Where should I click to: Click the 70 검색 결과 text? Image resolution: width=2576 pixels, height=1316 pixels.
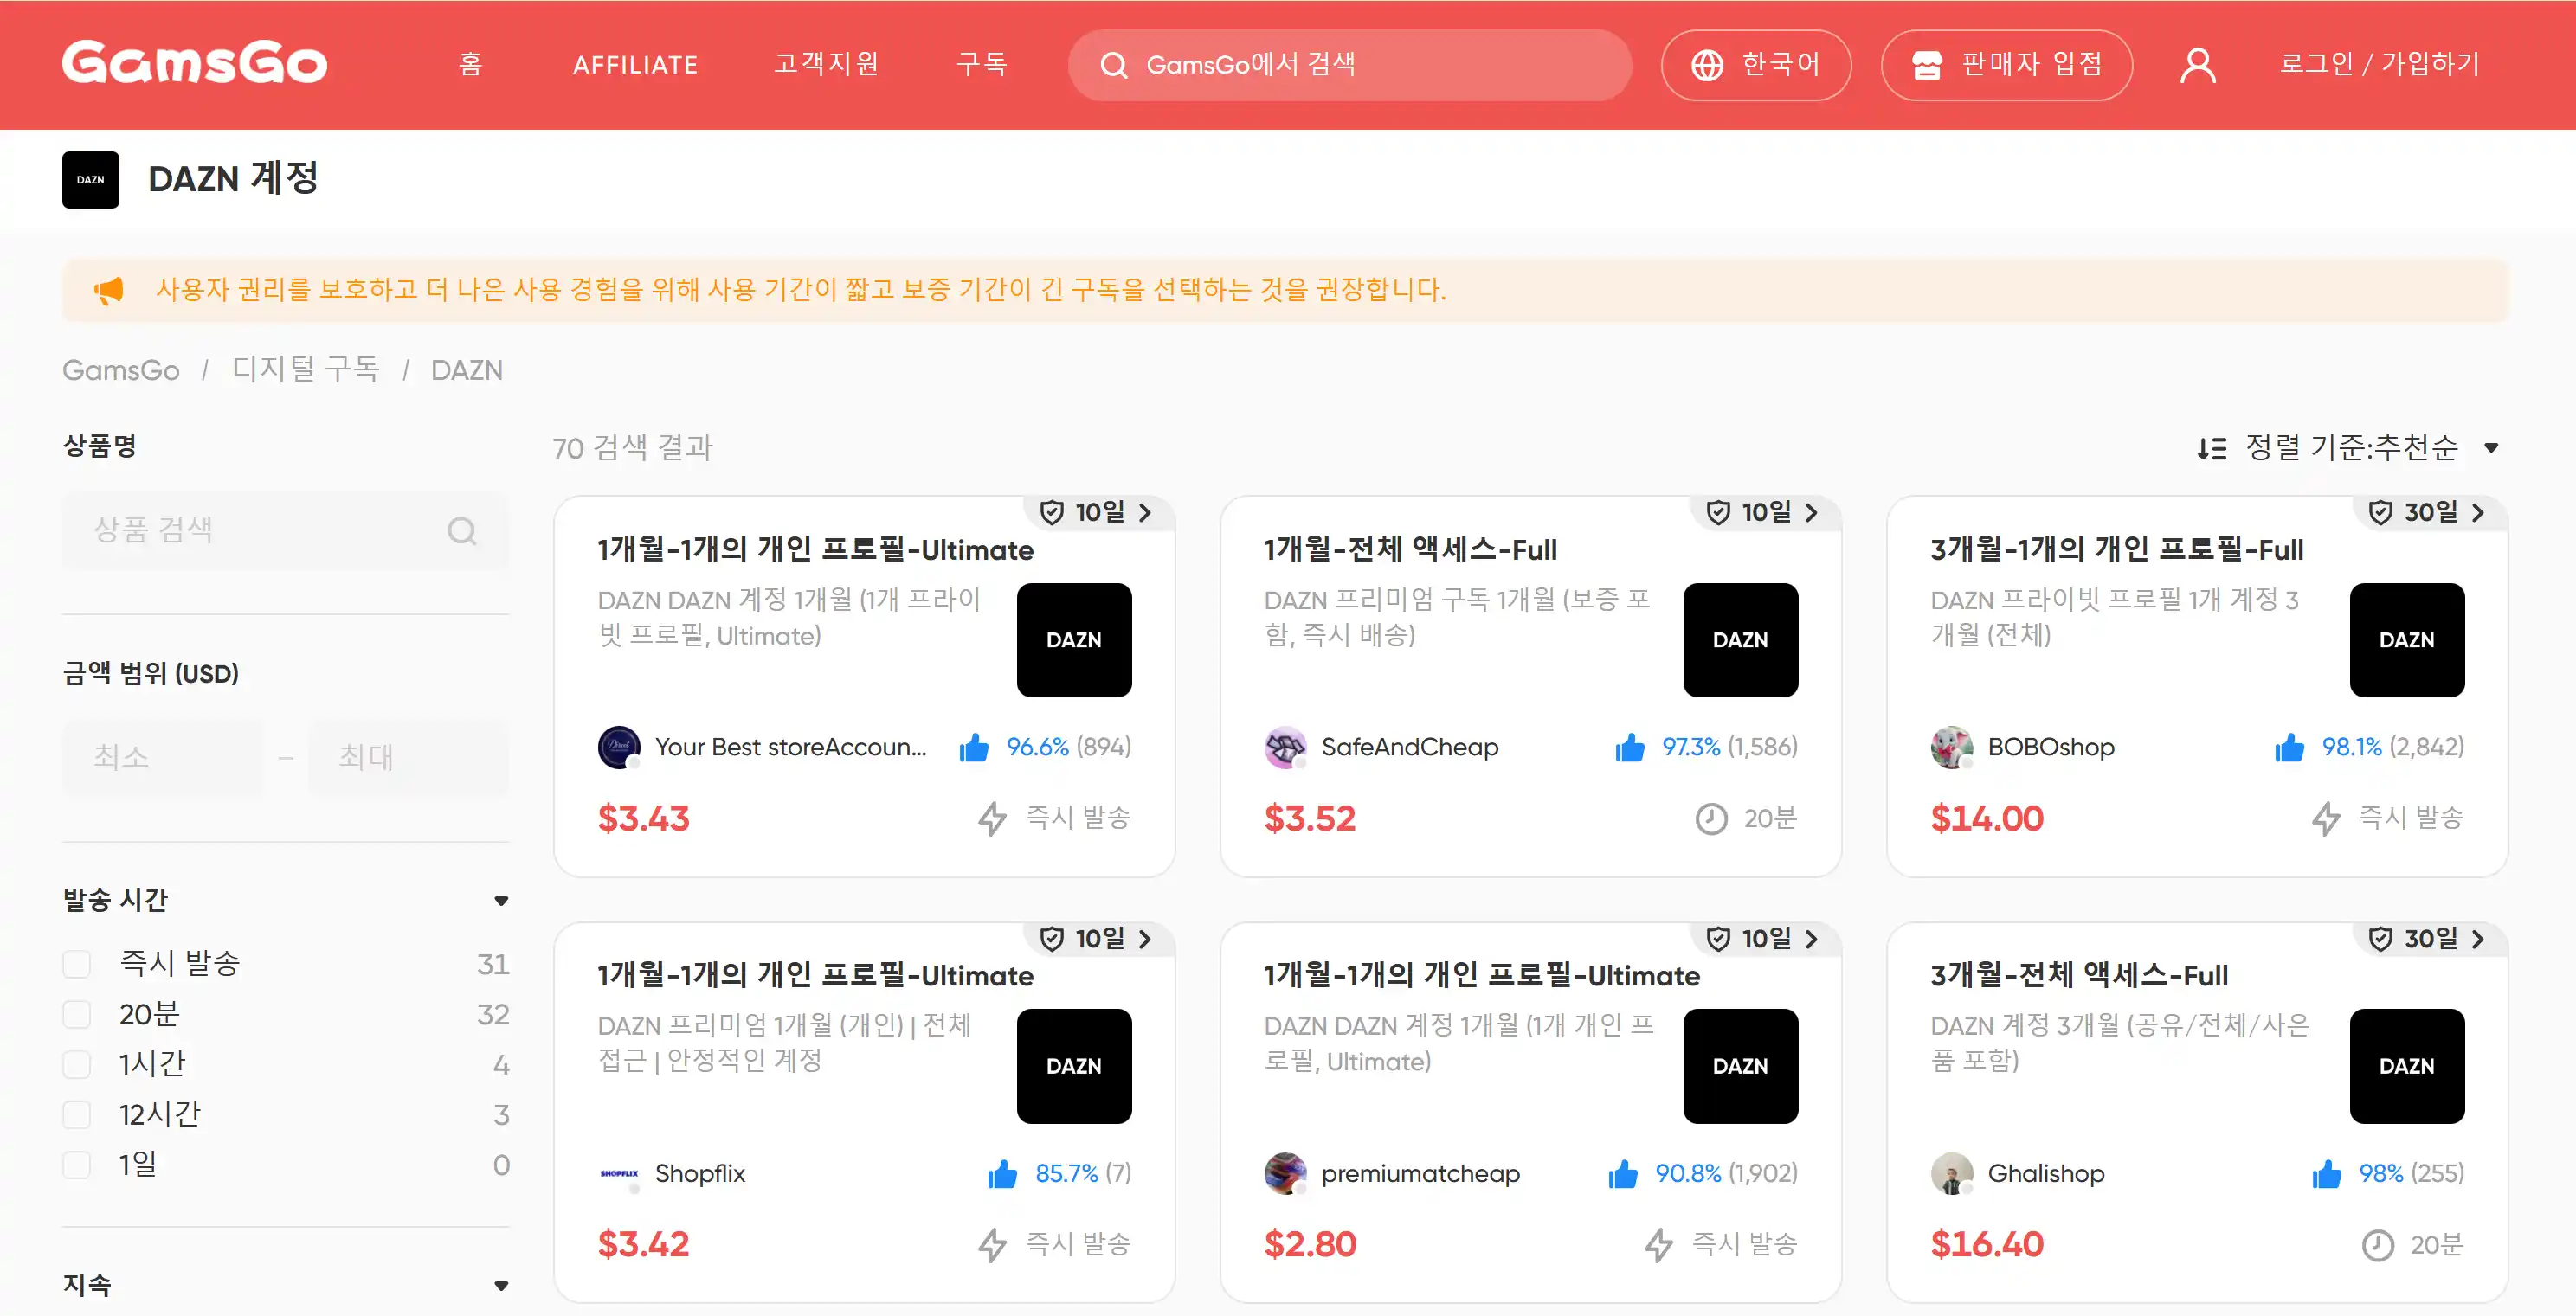click(632, 447)
